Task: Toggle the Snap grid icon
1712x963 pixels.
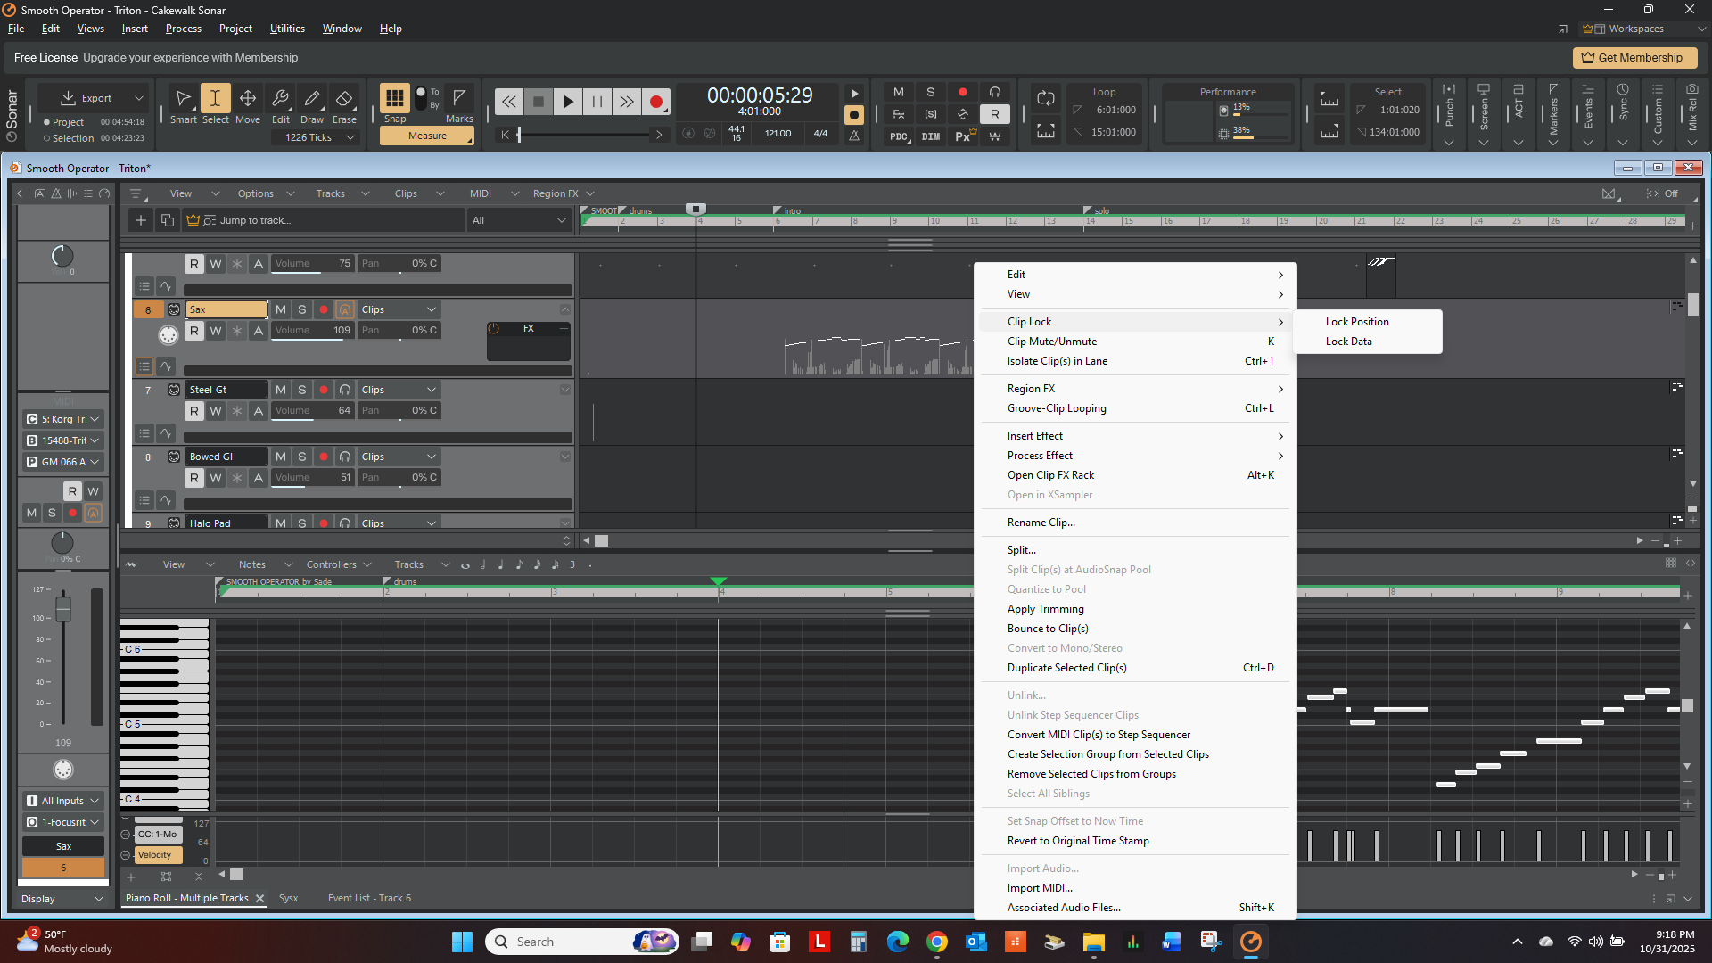Action: (x=394, y=98)
